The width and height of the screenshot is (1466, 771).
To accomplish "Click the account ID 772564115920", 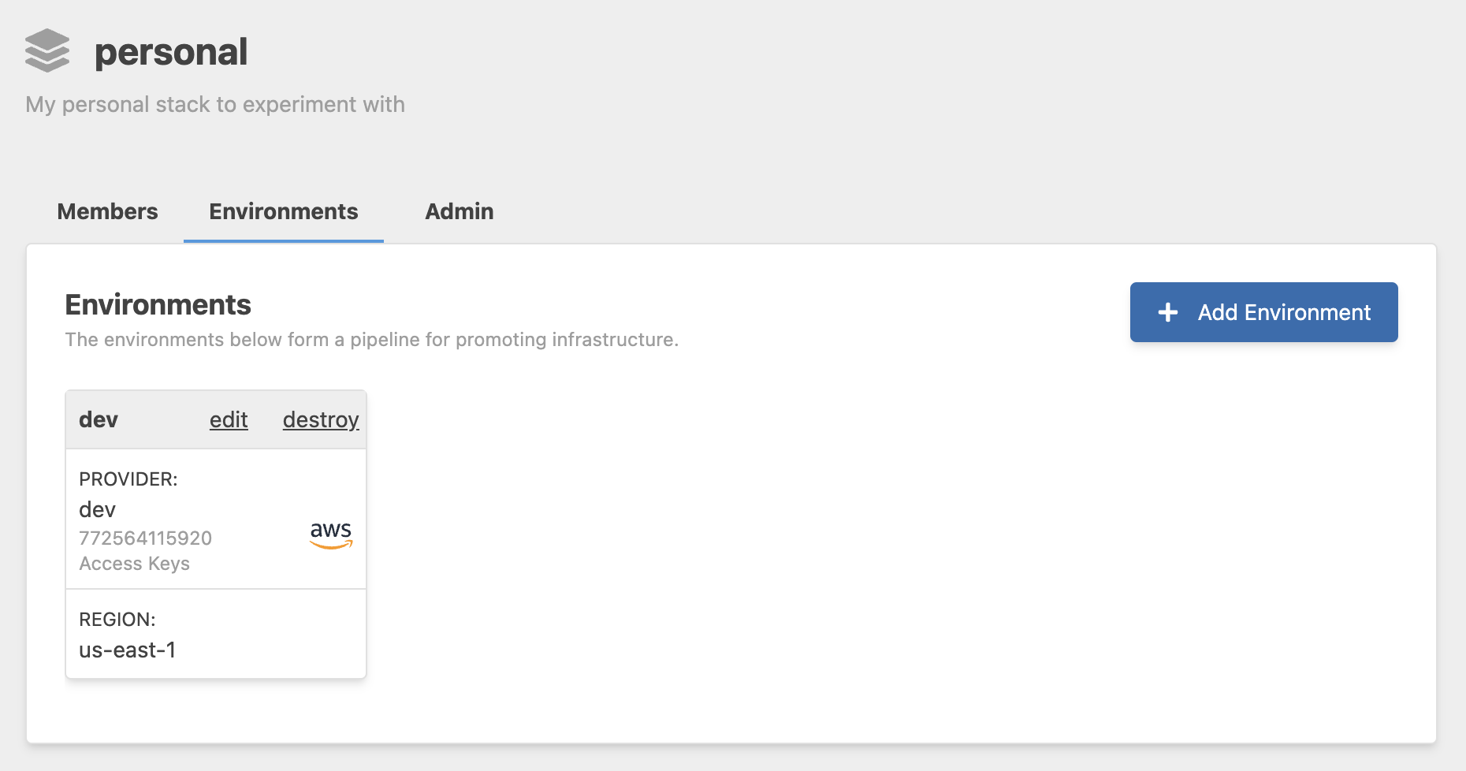I will tap(146, 538).
